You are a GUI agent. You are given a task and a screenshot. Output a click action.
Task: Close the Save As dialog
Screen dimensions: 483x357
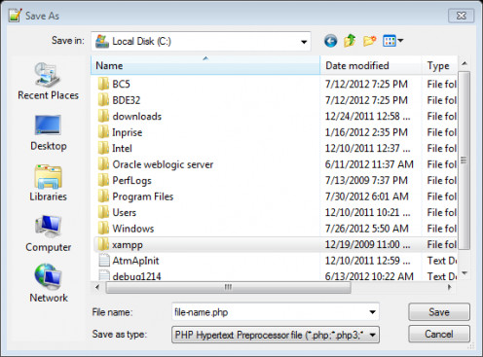click(x=461, y=16)
